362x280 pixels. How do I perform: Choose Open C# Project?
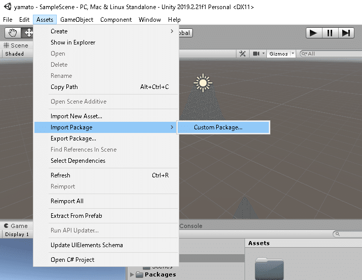106,260
